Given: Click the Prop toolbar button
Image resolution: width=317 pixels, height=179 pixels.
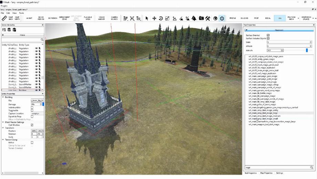Looking at the screenshot, I should [x=256, y=18].
